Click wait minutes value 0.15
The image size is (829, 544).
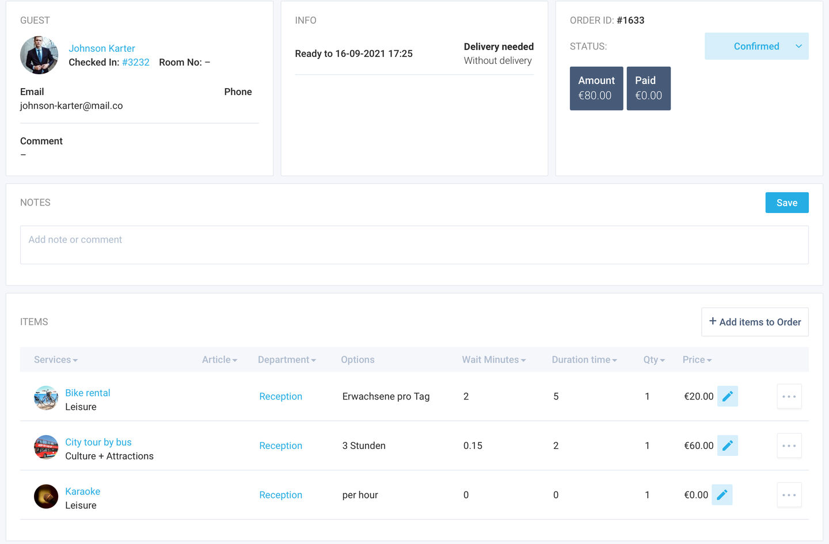(473, 446)
